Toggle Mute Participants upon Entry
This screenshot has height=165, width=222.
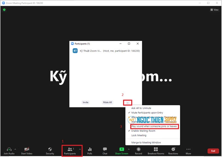(x=147, y=112)
